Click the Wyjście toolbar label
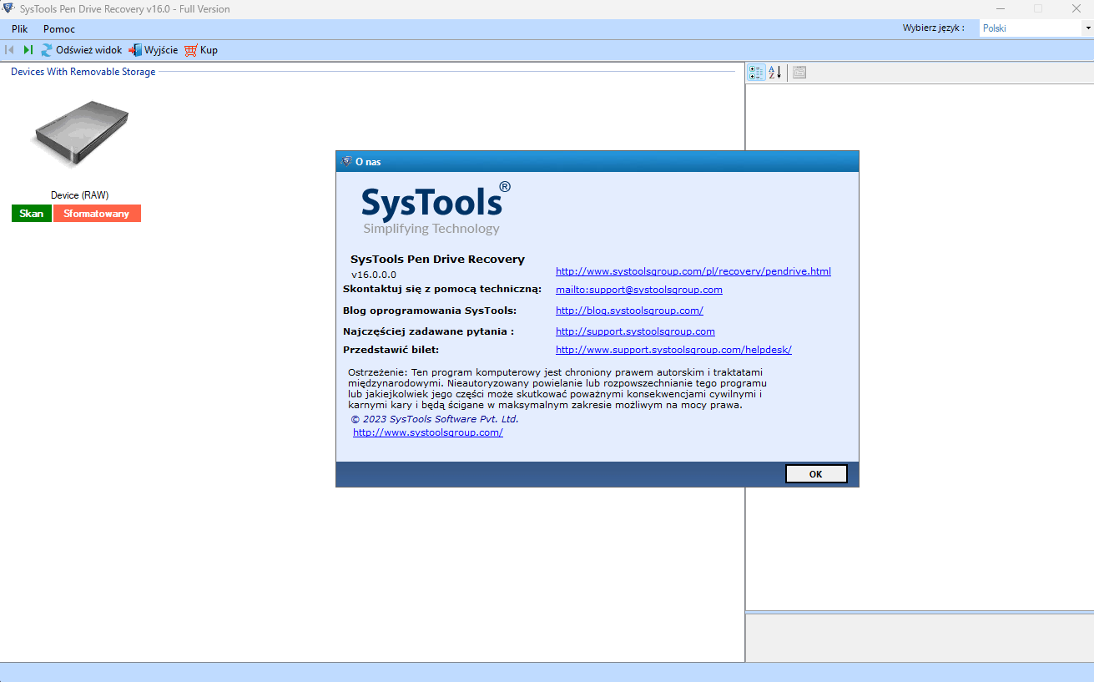The width and height of the screenshot is (1094, 682). [x=161, y=50]
